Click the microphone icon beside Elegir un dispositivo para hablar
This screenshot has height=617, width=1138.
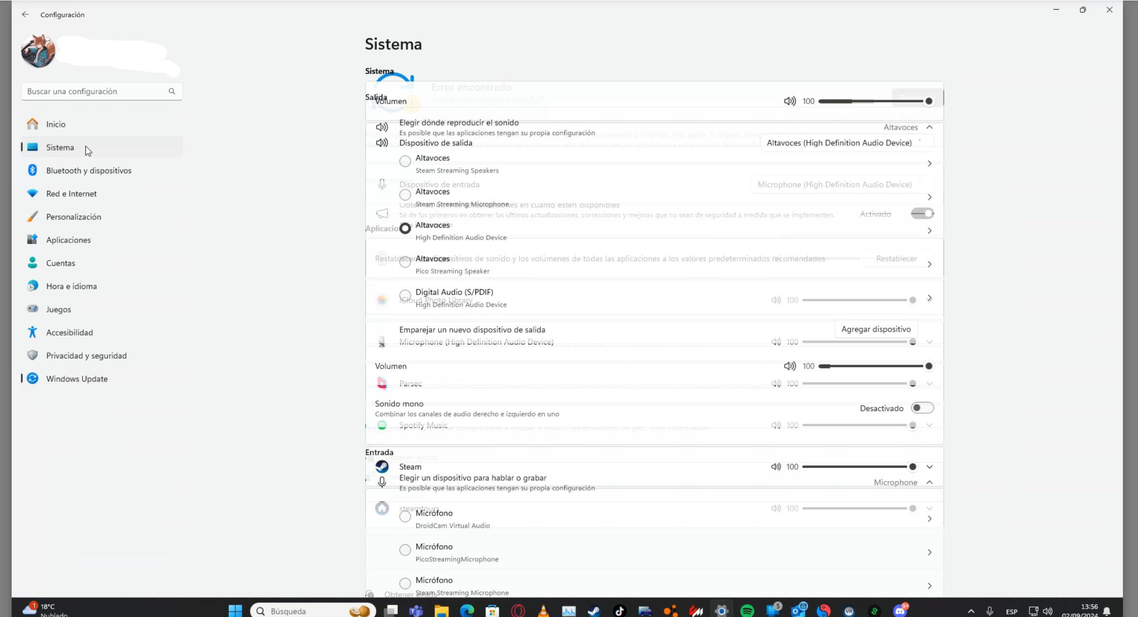click(382, 482)
